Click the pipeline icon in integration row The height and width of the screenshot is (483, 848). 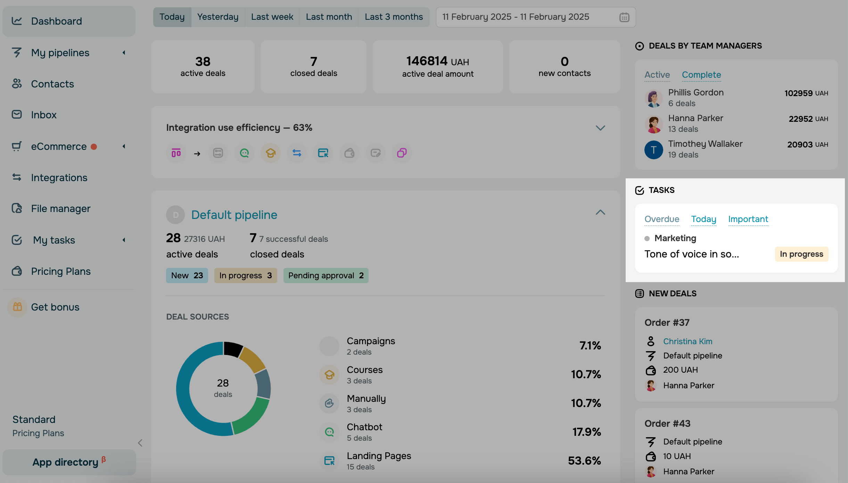click(x=176, y=153)
